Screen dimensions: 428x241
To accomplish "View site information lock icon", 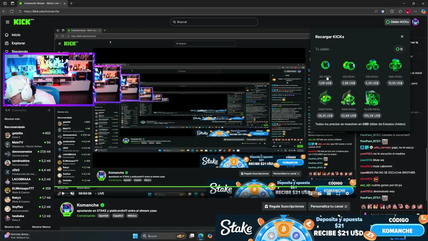I will [x=20, y=11].
